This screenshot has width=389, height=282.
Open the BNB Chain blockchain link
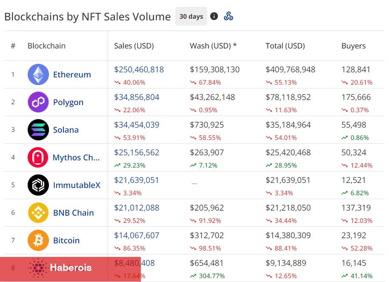point(74,213)
